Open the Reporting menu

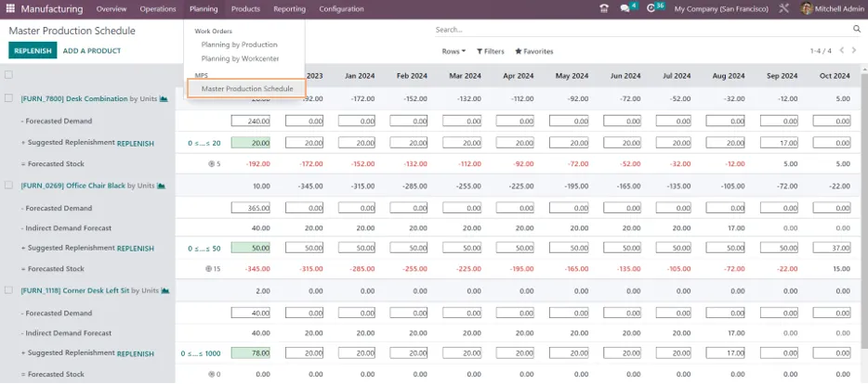[289, 9]
